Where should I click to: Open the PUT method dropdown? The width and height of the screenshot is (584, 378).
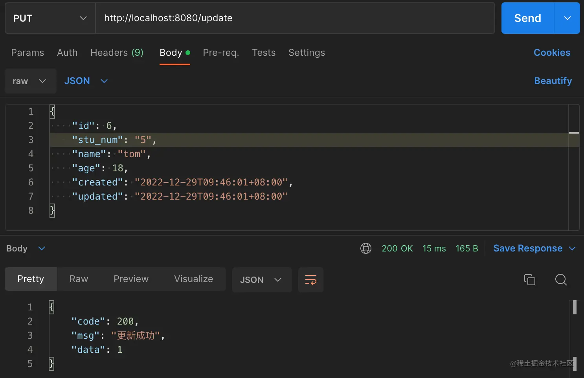point(50,18)
